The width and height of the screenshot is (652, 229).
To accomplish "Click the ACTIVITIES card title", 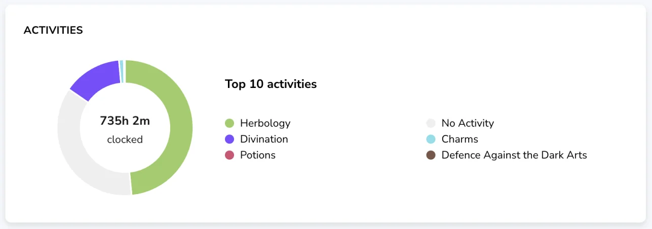I will (x=53, y=30).
